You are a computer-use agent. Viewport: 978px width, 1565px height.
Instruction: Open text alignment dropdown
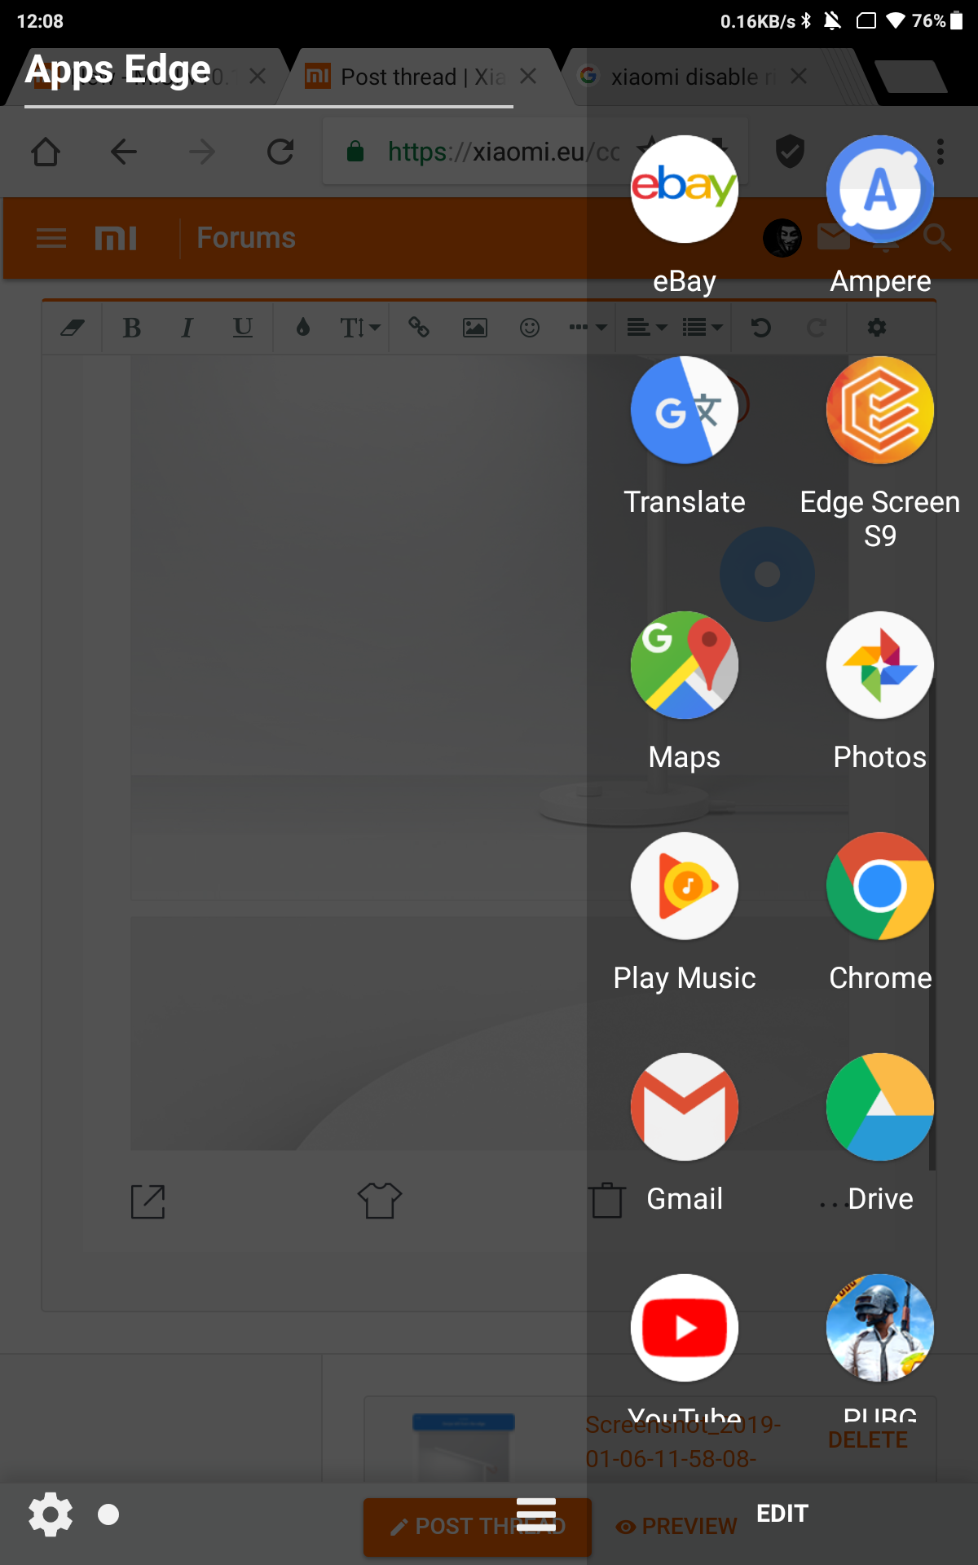coord(647,328)
